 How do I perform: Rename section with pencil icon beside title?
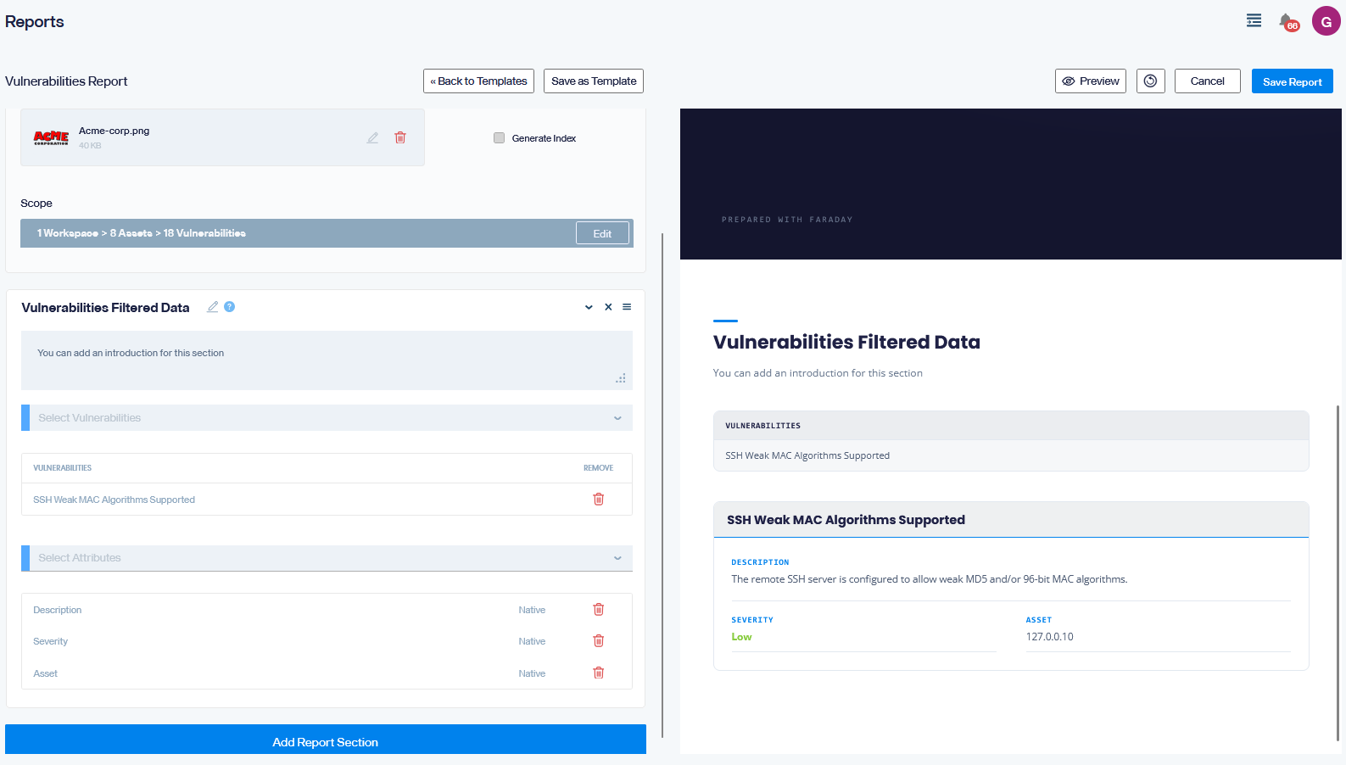pos(213,307)
